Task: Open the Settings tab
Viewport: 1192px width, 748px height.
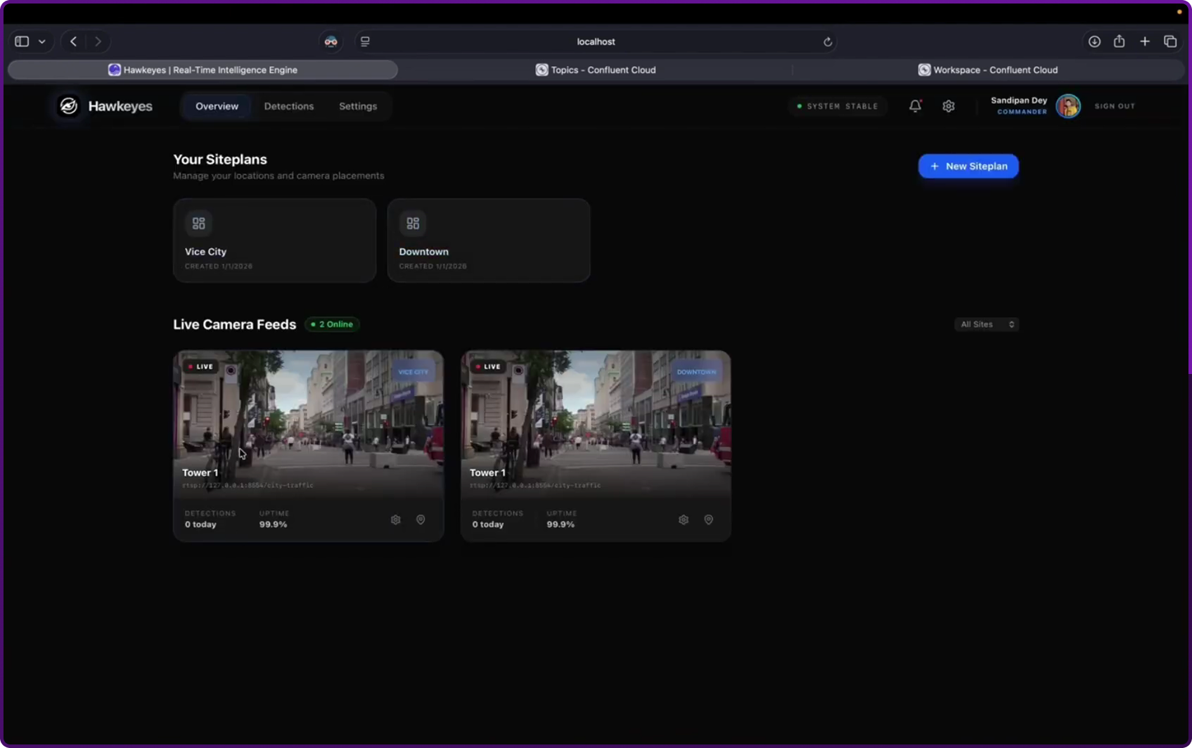Action: click(x=358, y=106)
